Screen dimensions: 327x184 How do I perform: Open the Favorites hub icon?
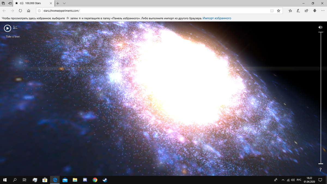[x=290, y=11]
